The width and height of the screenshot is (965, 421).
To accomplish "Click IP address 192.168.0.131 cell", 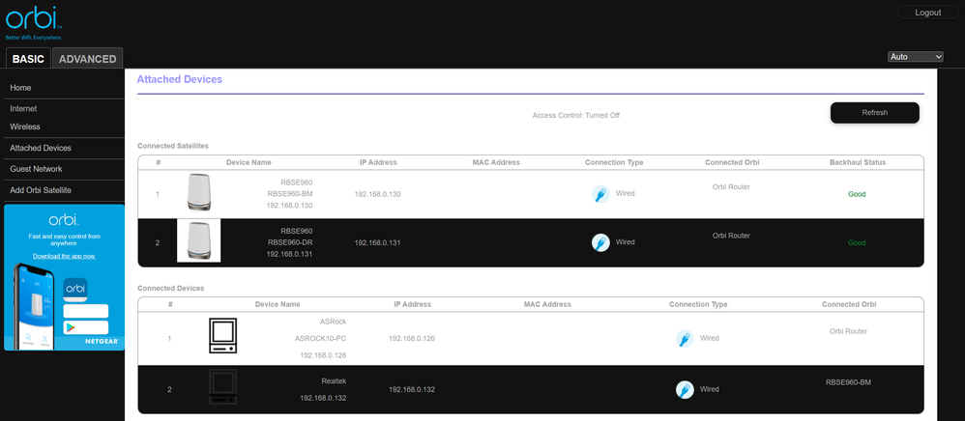I will click(x=377, y=242).
